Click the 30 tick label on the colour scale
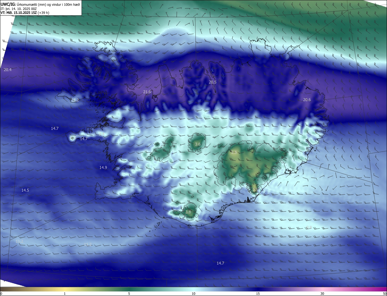Image resolution: width=387 pixels, height=296 pixels. coord(322,294)
